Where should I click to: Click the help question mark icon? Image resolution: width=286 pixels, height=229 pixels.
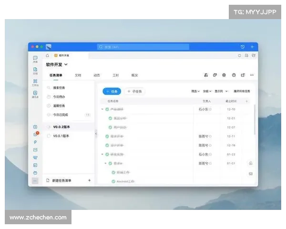(234, 75)
